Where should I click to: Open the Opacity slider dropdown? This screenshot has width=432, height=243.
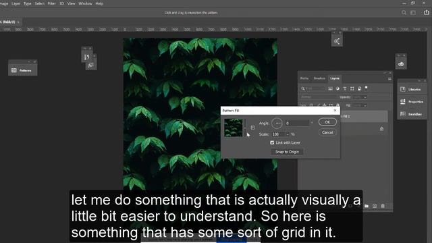tap(365, 97)
